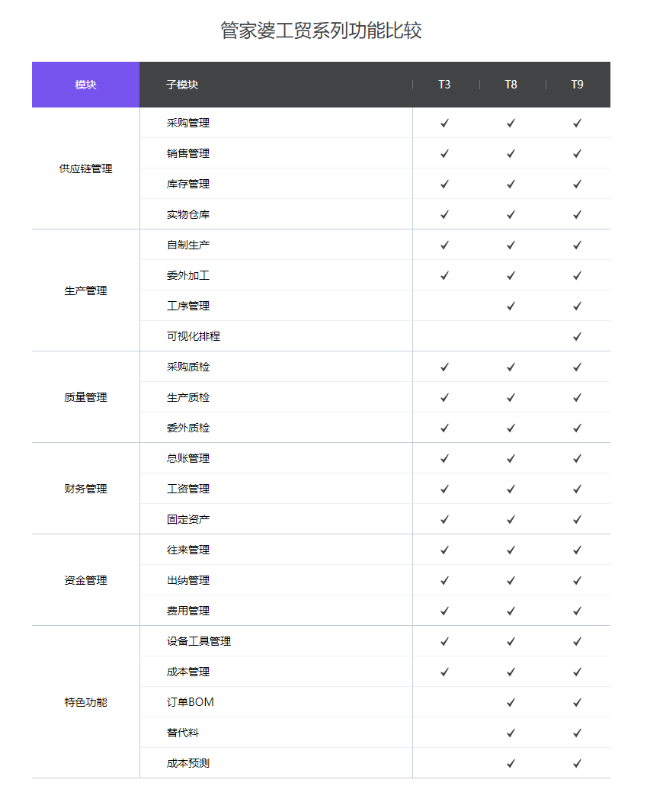This screenshot has width=647, height=802.
Task: Select the T9 checkmark in 生产质检 row
Action: pos(577,397)
